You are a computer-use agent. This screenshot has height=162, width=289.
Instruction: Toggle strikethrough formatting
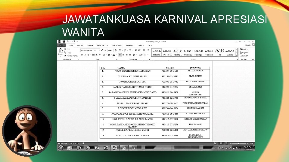93,55
